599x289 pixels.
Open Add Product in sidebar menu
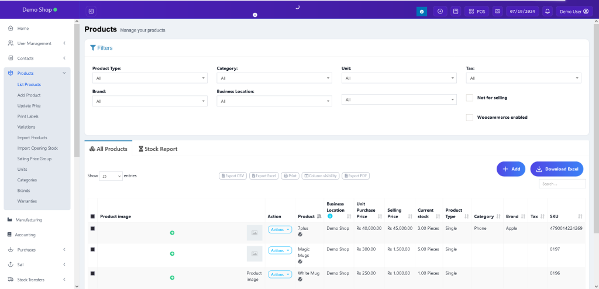(29, 95)
